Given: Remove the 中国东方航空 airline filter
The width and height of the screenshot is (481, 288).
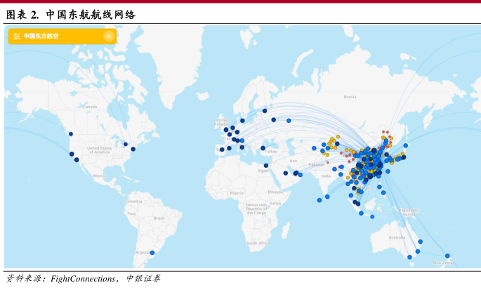Looking at the screenshot, I should 108,36.
